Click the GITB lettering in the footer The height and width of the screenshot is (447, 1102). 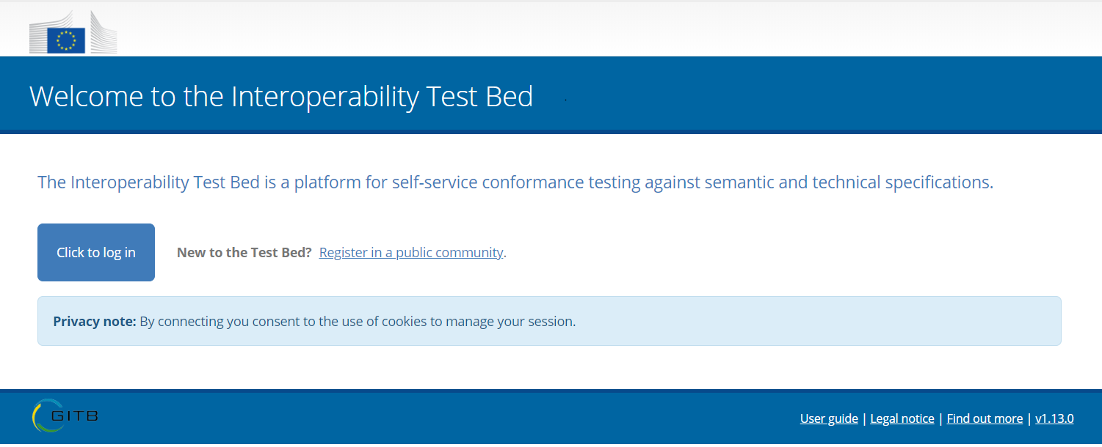tap(76, 416)
